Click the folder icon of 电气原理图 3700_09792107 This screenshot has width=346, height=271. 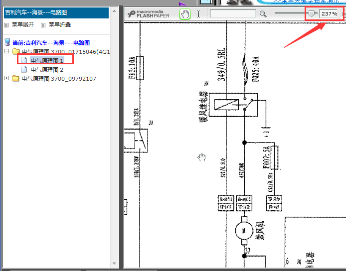[15, 79]
